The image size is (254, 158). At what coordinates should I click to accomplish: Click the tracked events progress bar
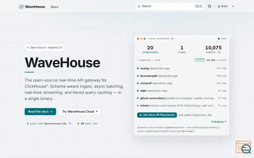(x=200, y=60)
